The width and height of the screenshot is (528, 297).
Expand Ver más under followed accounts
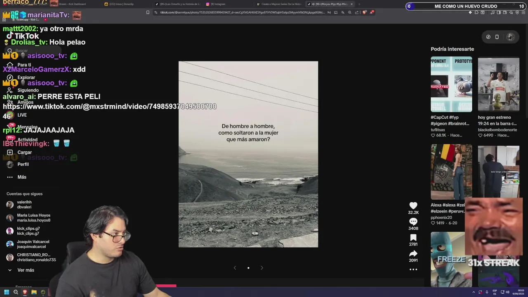point(21,270)
